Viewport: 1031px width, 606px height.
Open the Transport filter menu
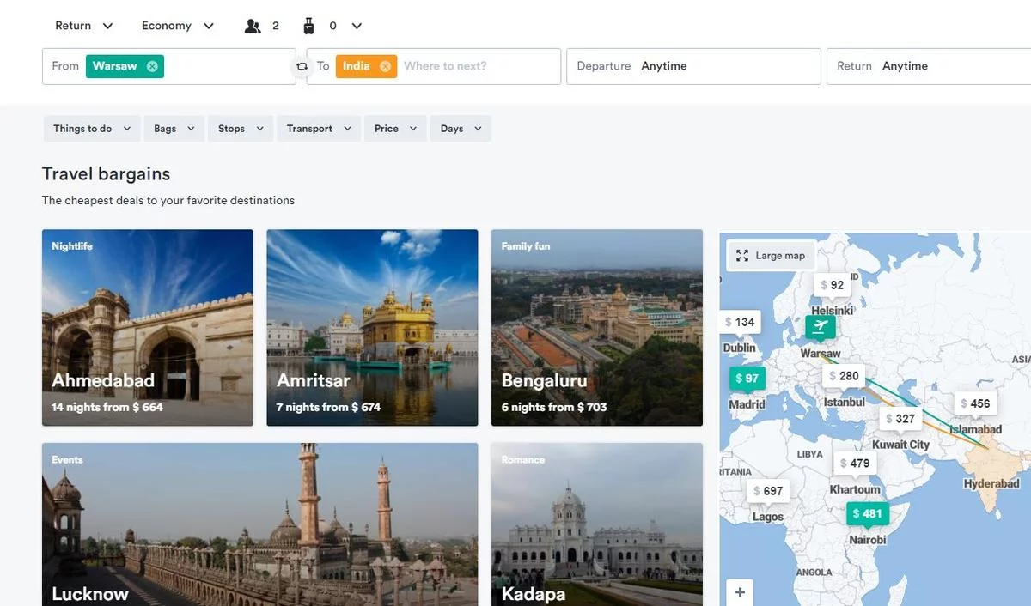319,129
